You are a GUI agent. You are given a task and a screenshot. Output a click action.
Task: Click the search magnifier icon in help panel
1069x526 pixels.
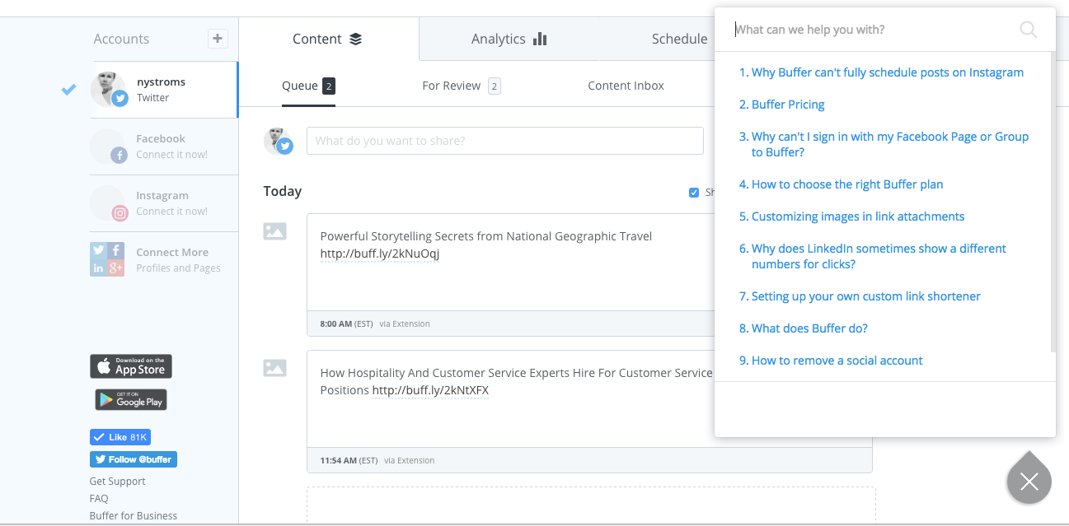point(1028,30)
